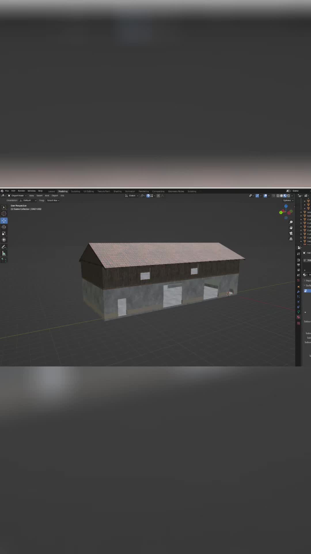The height and width of the screenshot is (554, 311).
Task: Open the Help menu
Action: coord(40,191)
